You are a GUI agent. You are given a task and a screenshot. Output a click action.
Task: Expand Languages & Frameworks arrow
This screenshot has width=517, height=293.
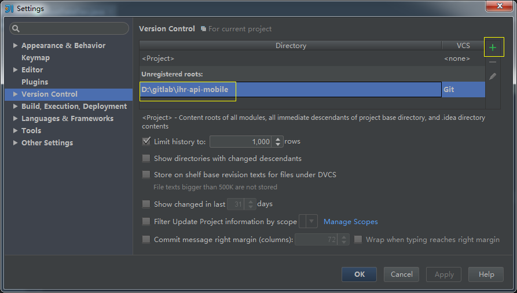[x=15, y=118]
